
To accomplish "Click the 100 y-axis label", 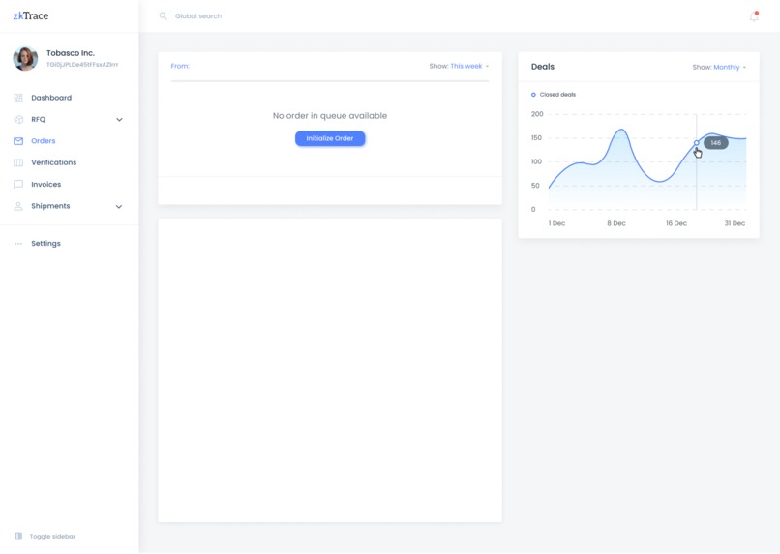I will click(536, 162).
